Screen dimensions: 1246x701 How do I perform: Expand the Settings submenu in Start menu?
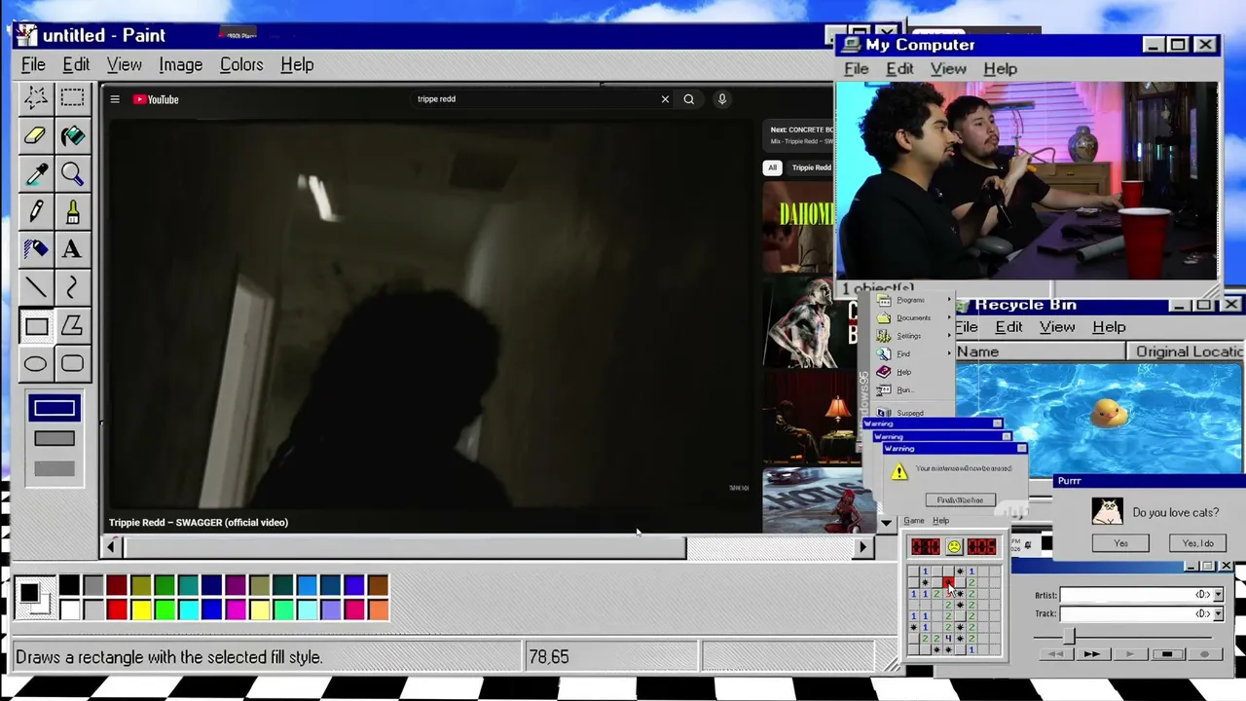tap(914, 336)
